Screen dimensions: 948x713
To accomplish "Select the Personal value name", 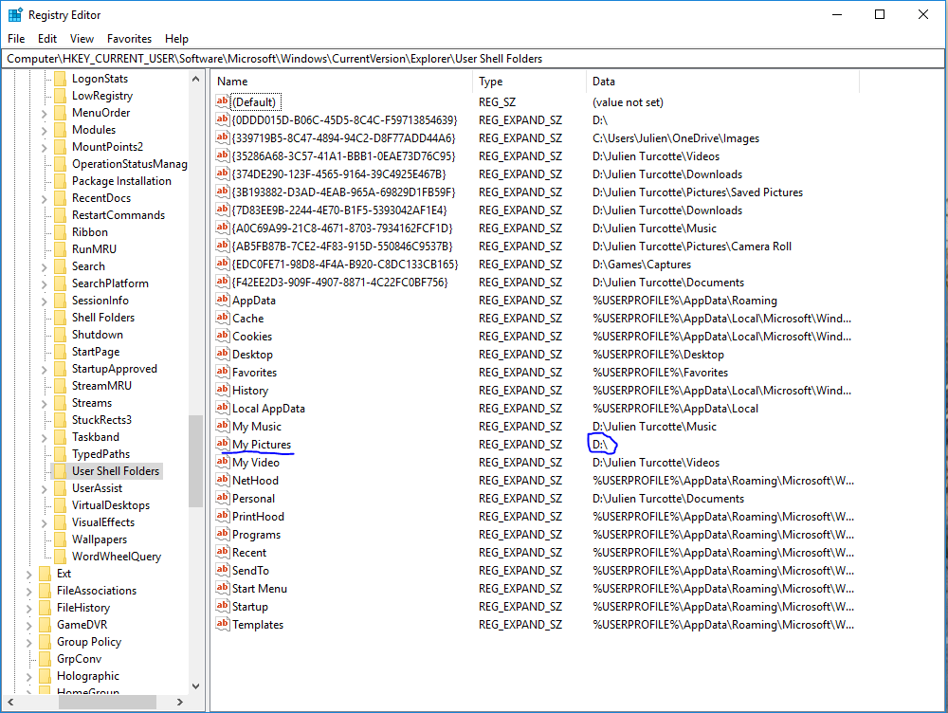I will tap(253, 499).
